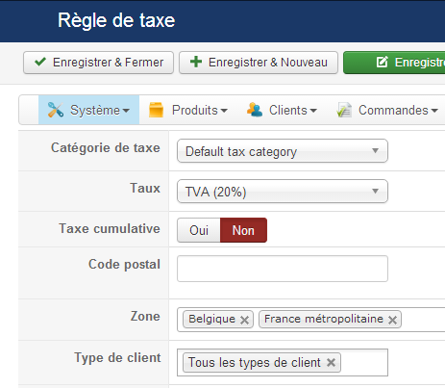Remove Tous les types de client tag
The height and width of the screenshot is (388, 445).
(331, 363)
